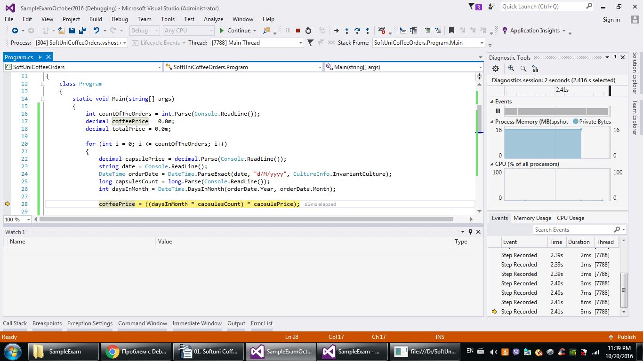The height and width of the screenshot is (361, 643).
Task: Switch to the Memory Usage tab
Action: click(x=532, y=218)
